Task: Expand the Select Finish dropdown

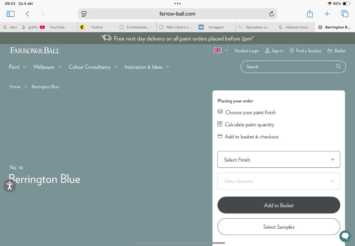Action: (x=278, y=160)
